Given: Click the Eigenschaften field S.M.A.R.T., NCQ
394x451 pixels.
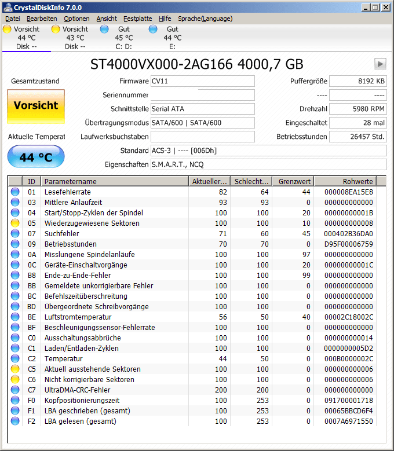Looking at the screenshot, I should click(x=268, y=164).
